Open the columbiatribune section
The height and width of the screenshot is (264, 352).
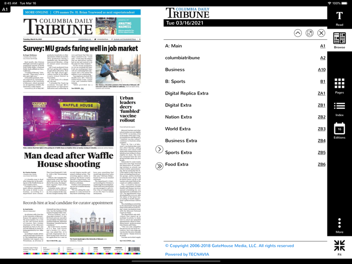coord(182,58)
